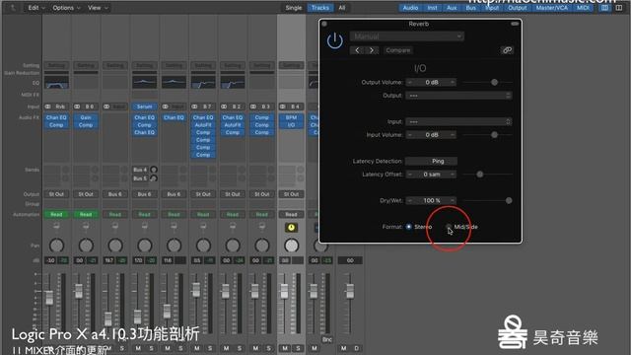
Task: Open Read automation mode on Rvb strip
Action: (56, 215)
